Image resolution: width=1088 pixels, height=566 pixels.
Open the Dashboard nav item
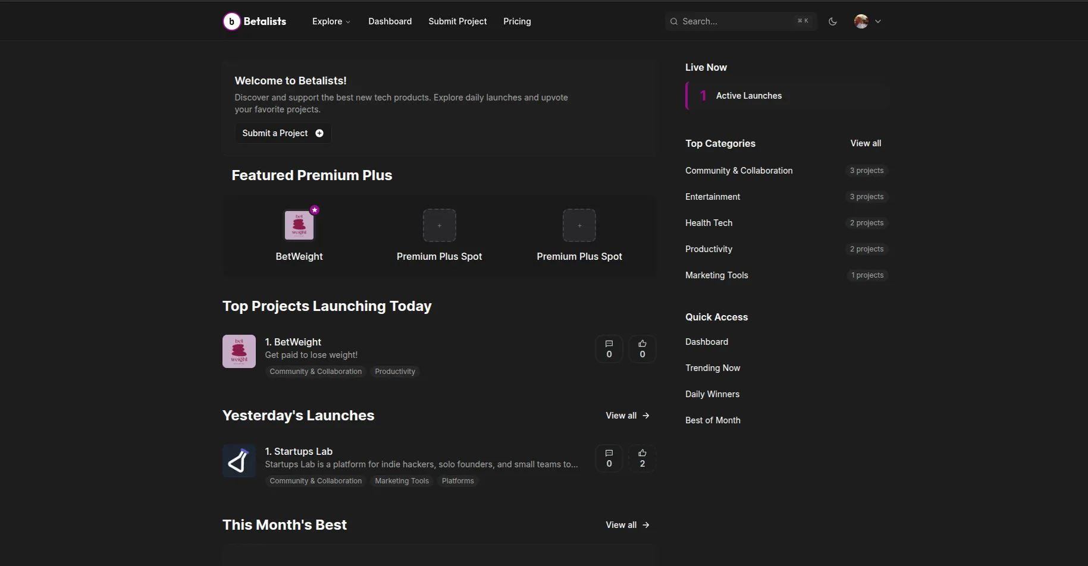tap(390, 21)
